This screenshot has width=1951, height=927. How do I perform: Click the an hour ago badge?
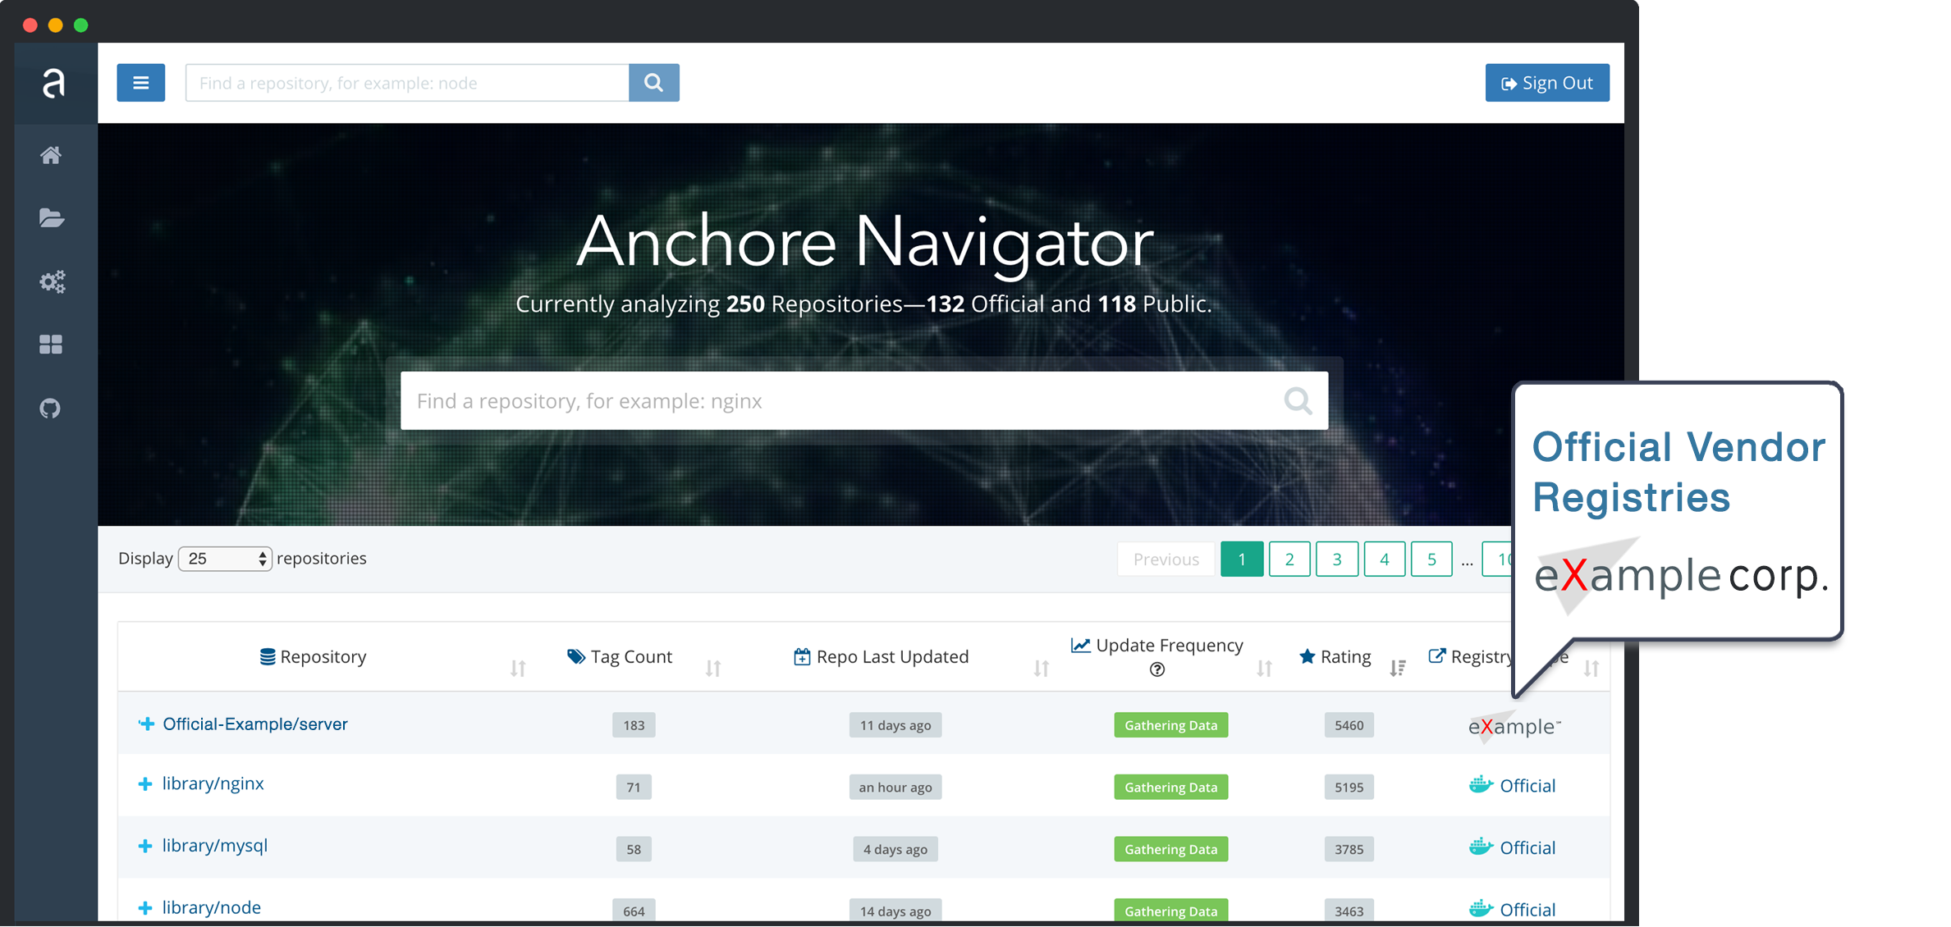click(895, 788)
